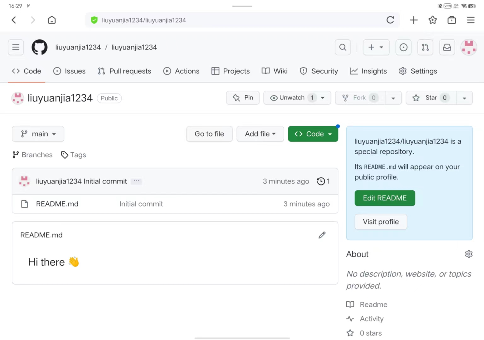
Task: Expand commit details ellipsis
Action: (136, 181)
